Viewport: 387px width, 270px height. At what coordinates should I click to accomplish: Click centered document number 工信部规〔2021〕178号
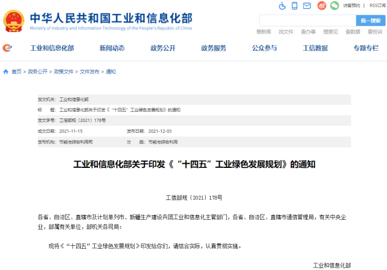194,198
